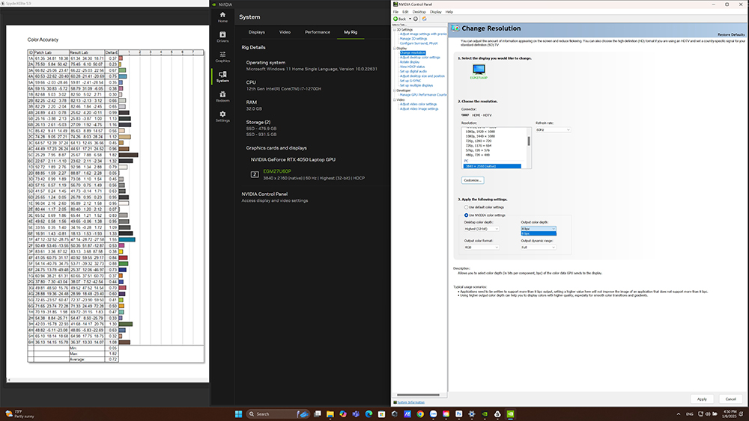Click the Cancel button
749x421 pixels.
point(731,399)
